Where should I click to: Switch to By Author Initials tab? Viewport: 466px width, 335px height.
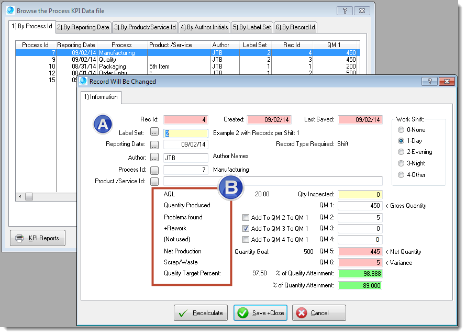click(204, 27)
